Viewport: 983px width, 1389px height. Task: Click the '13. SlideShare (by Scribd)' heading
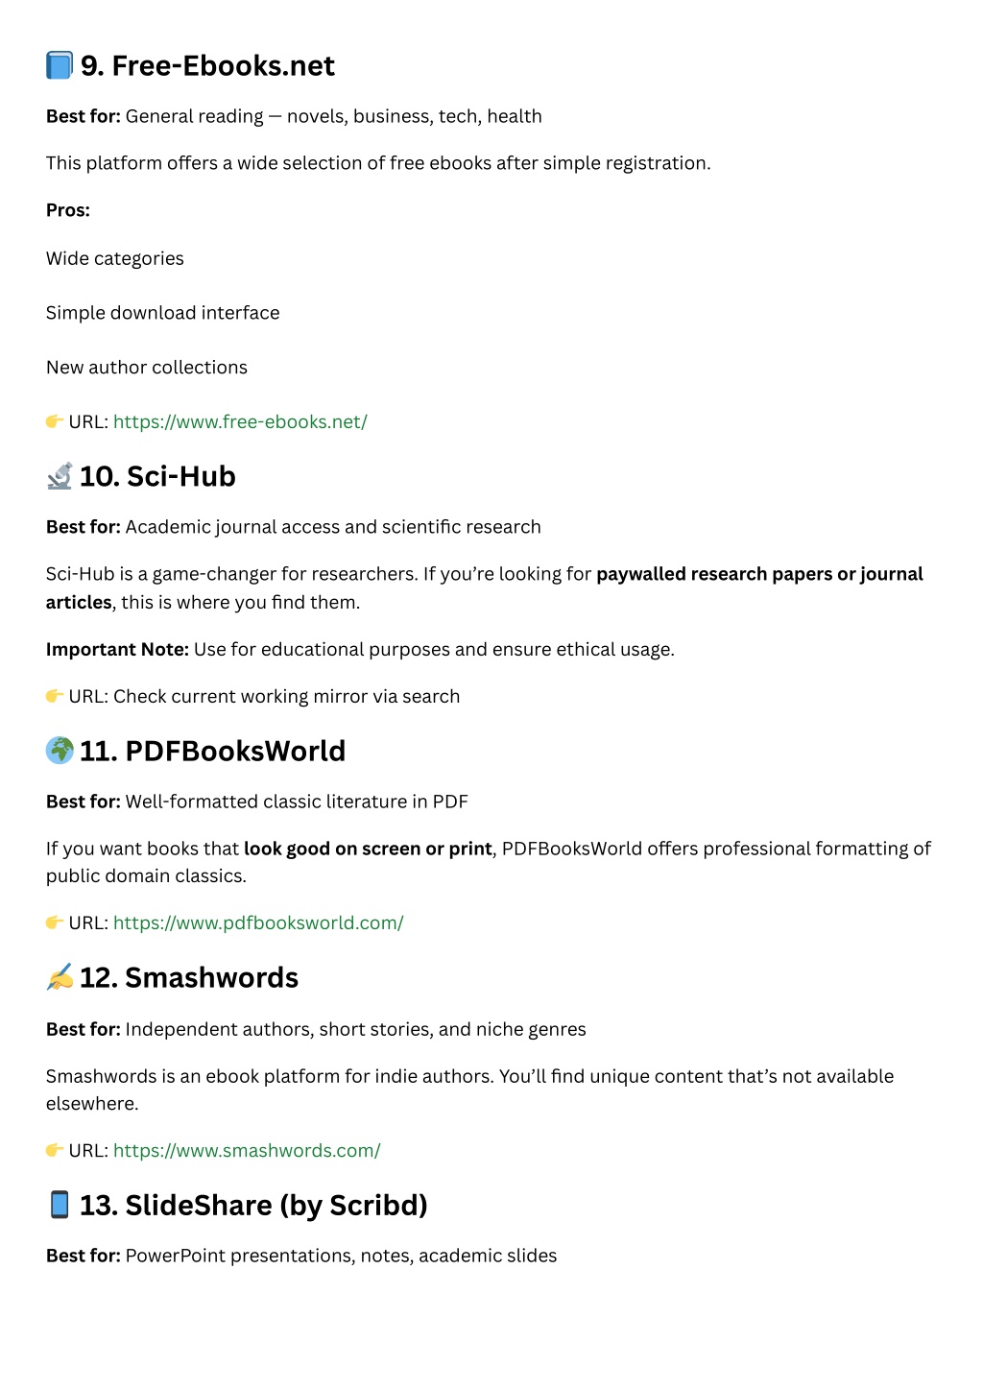pos(253,1205)
